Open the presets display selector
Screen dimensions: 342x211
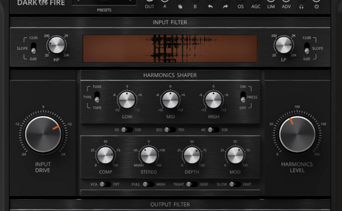tap(104, 2)
